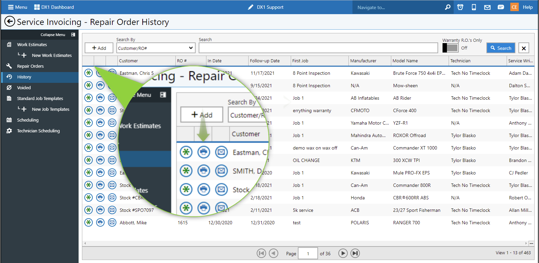Click print icon on Abbott, Mike row

click(100, 222)
